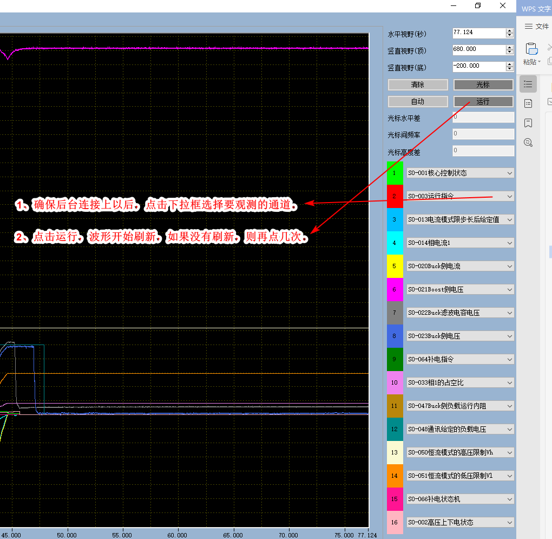Screen dimensions: 552x539
Task: Open channel 13 dropdown S0-050恒流模式的高压限制Vh
Action: click(460, 452)
